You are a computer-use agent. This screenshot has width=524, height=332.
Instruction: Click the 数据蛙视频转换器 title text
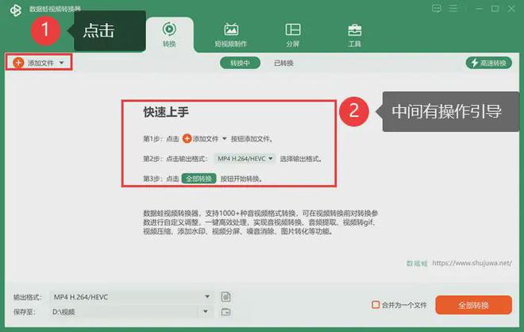coord(55,9)
